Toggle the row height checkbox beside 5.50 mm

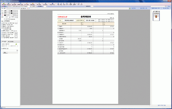[2, 31]
